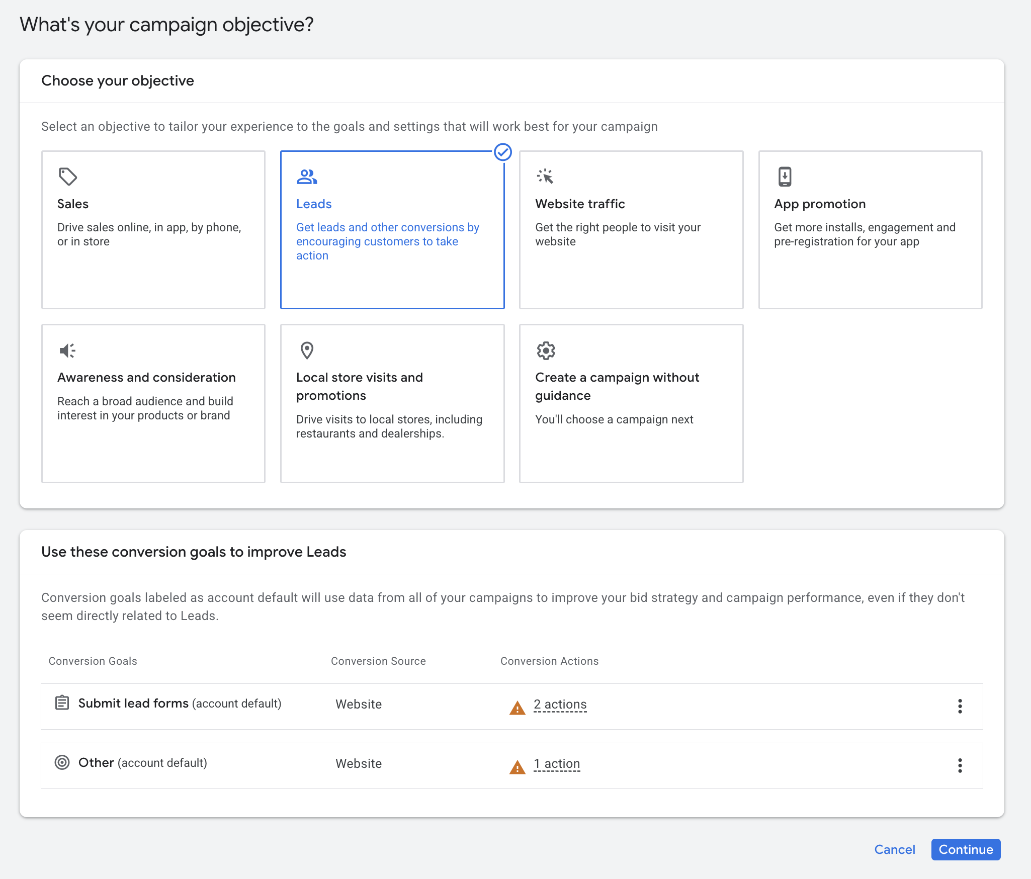
Task: Click warning triangle beside 1 action
Action: (517, 767)
